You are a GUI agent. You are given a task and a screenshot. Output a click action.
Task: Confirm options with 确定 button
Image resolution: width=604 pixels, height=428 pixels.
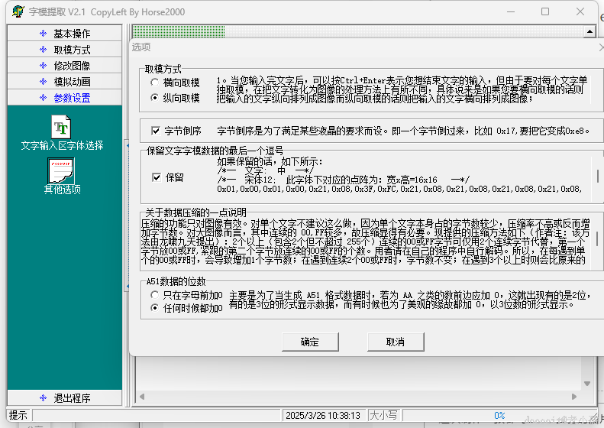click(x=310, y=342)
